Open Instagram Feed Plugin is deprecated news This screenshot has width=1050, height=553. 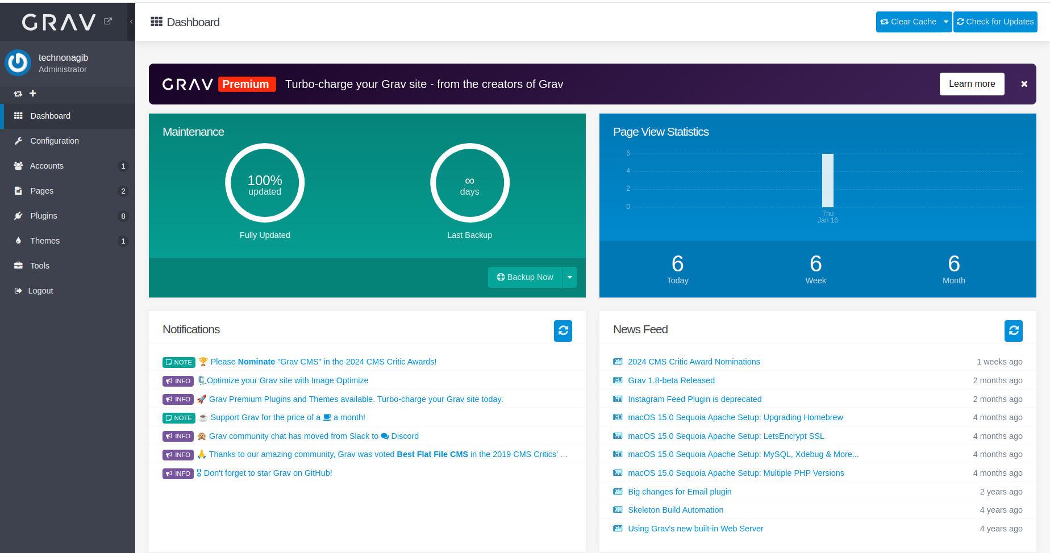(x=694, y=399)
